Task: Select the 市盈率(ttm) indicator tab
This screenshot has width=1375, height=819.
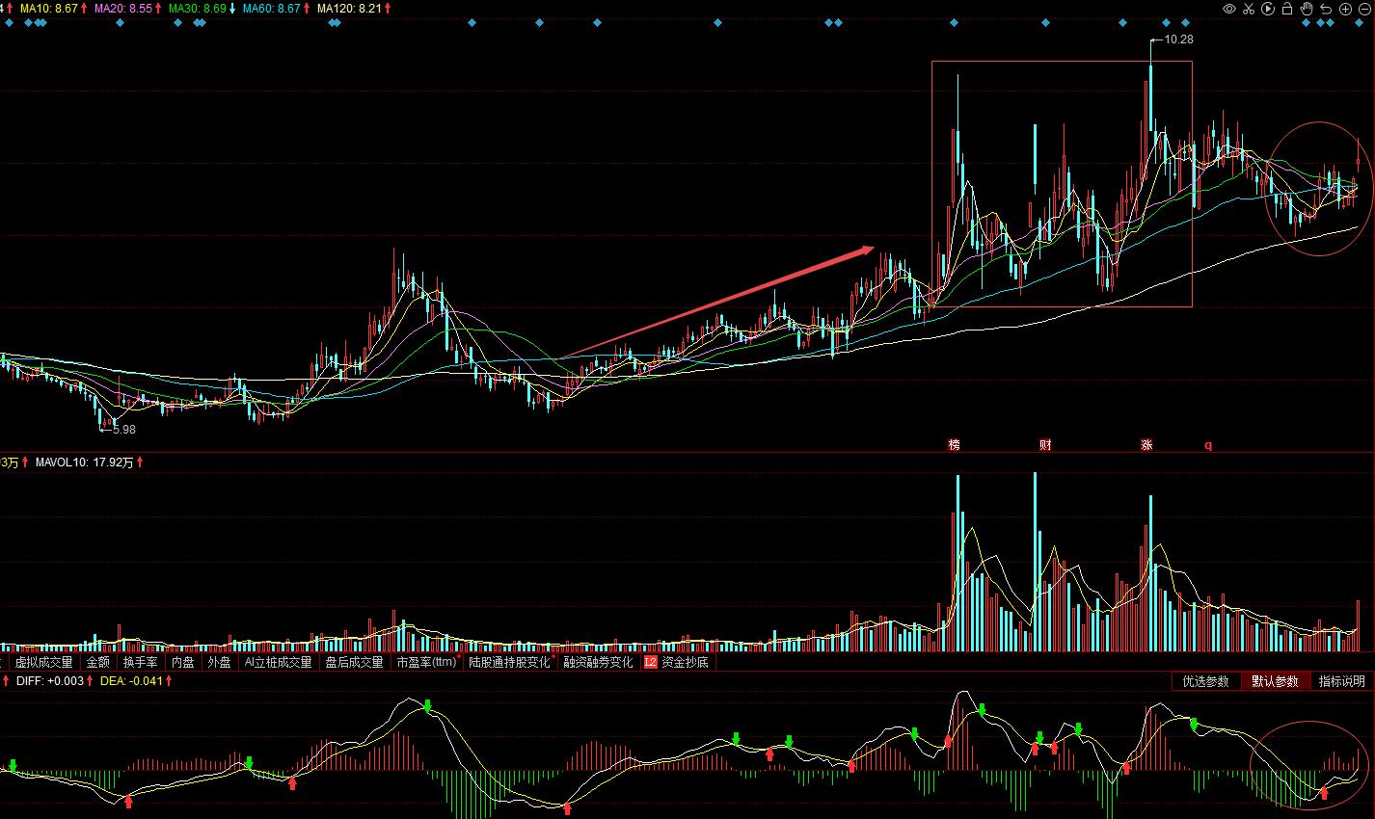Action: (x=425, y=663)
